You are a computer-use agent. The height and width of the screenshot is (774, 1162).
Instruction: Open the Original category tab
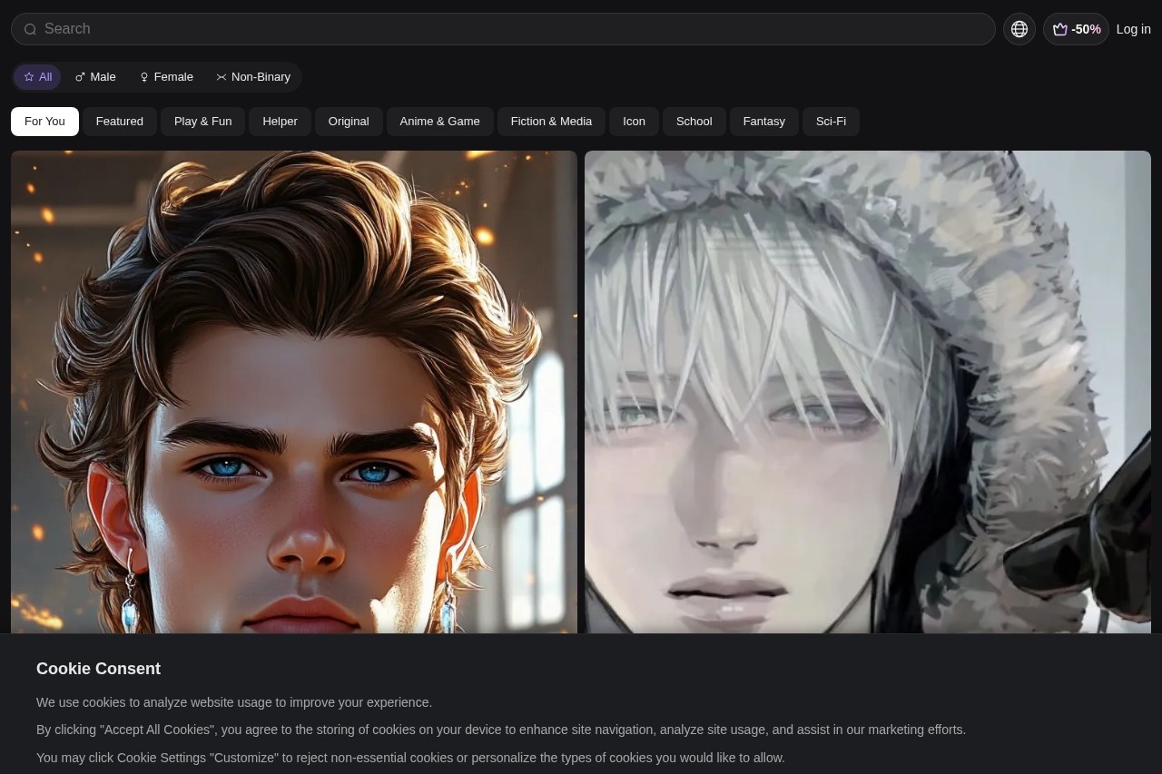(x=349, y=122)
